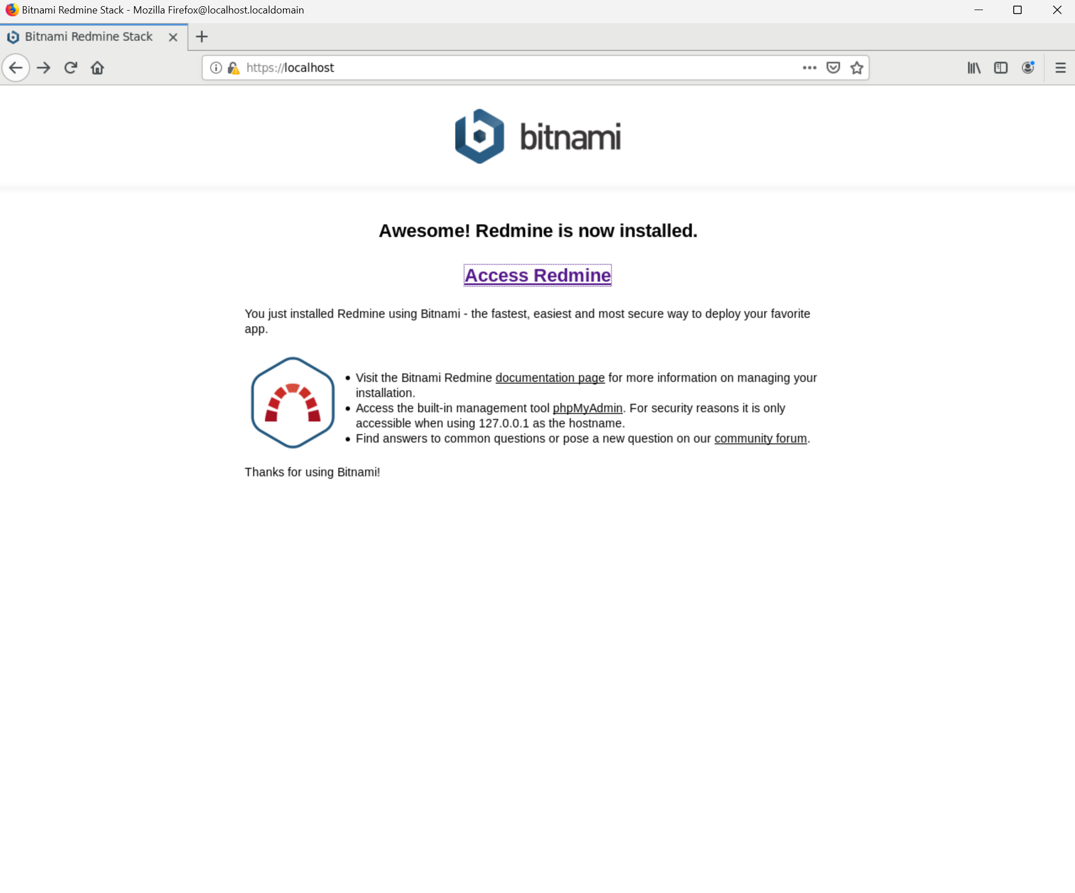This screenshot has height=893, width=1075.
Task: Minimize the Firefox window
Action: (978, 10)
